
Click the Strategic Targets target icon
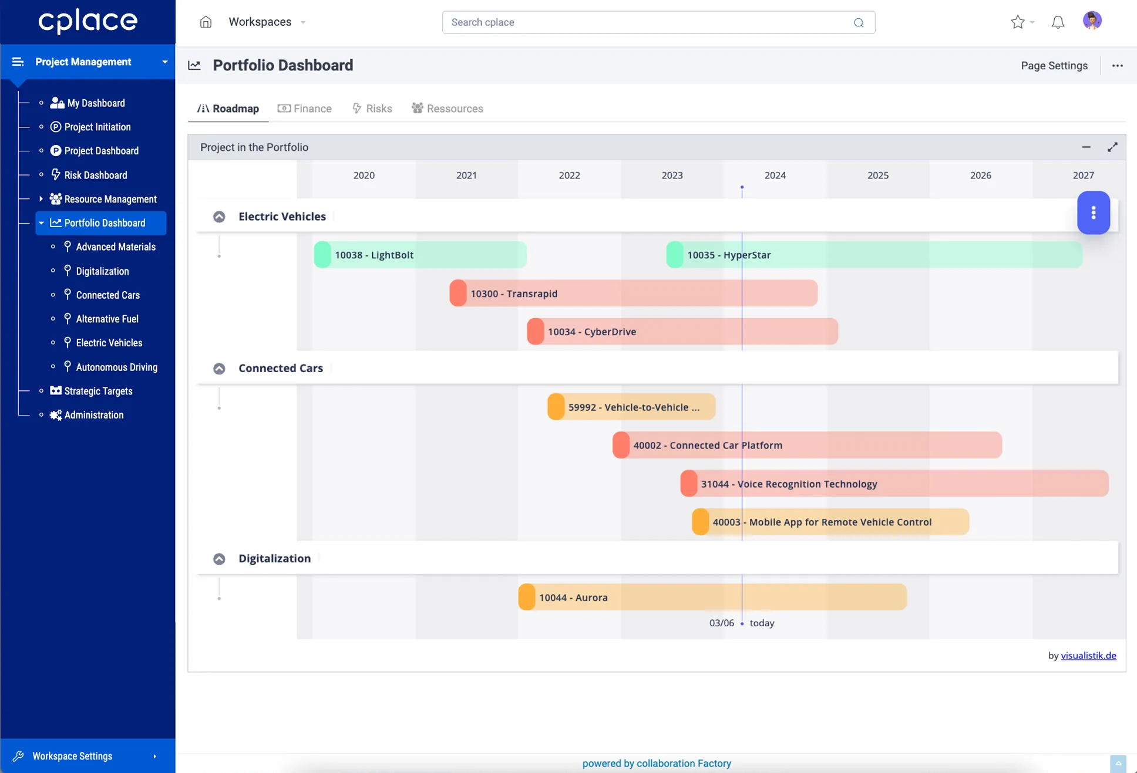tap(55, 391)
